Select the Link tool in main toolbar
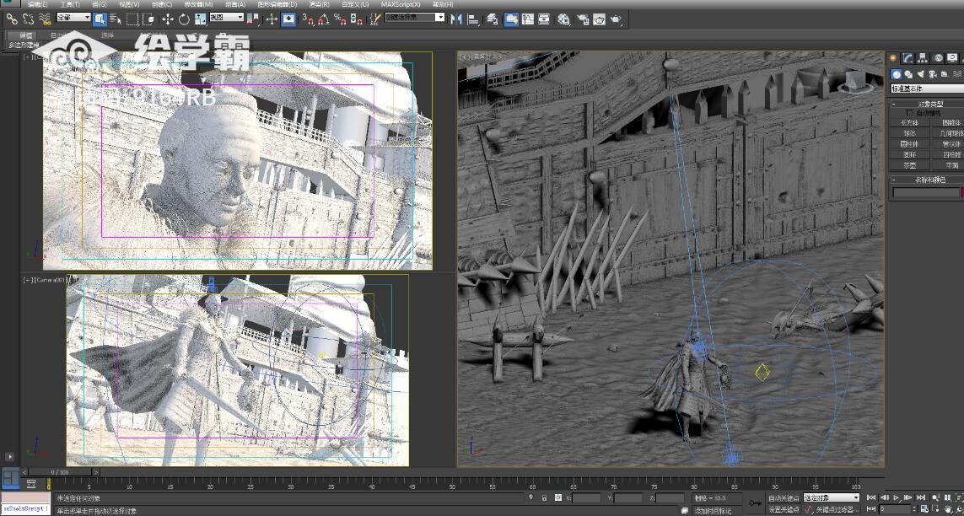The height and width of the screenshot is (516, 964). (x=12, y=19)
